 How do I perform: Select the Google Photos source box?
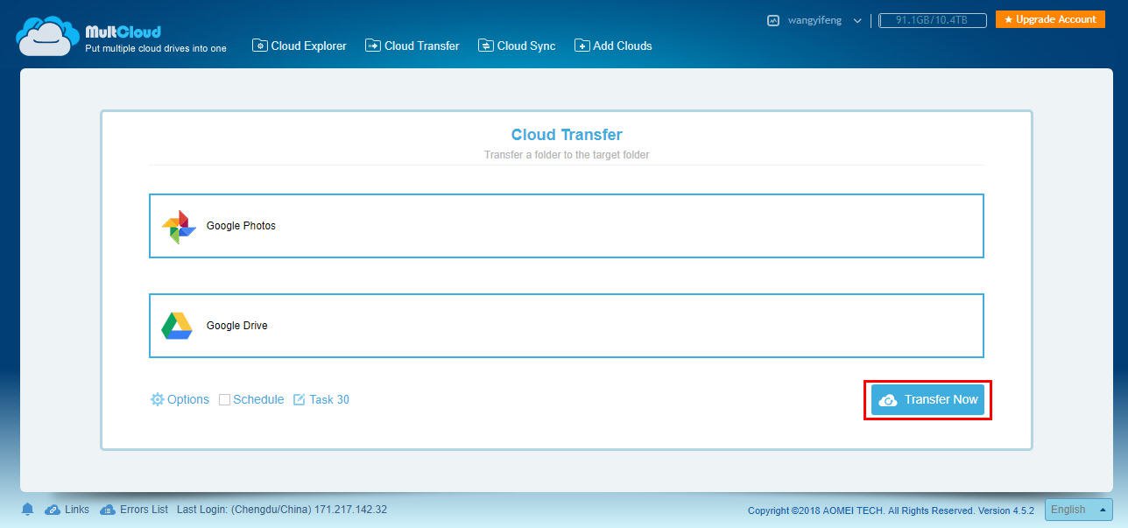567,226
